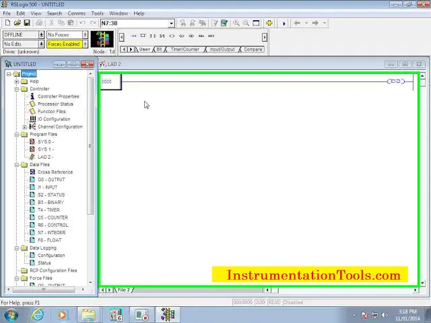Open the Comms menu
Image resolution: width=431 pixels, height=323 pixels.
tap(76, 13)
